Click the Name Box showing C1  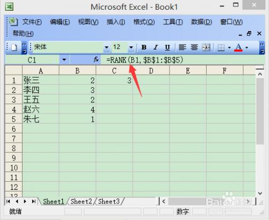(32, 60)
